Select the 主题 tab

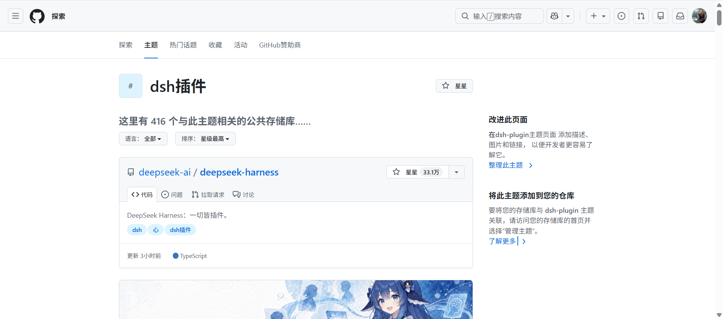151,45
